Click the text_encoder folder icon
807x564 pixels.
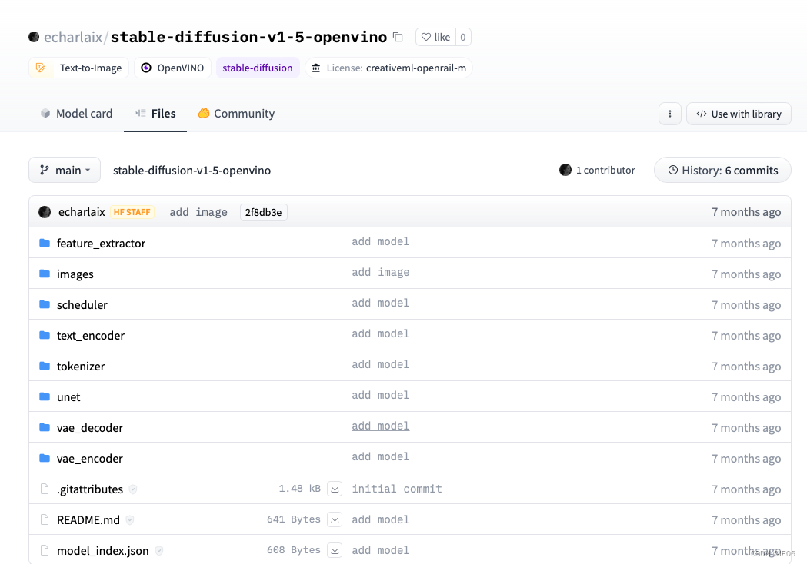click(45, 335)
